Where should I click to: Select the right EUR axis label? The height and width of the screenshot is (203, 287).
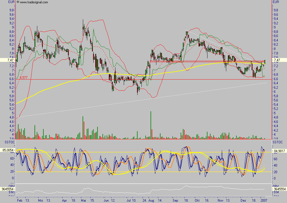click(x=276, y=2)
